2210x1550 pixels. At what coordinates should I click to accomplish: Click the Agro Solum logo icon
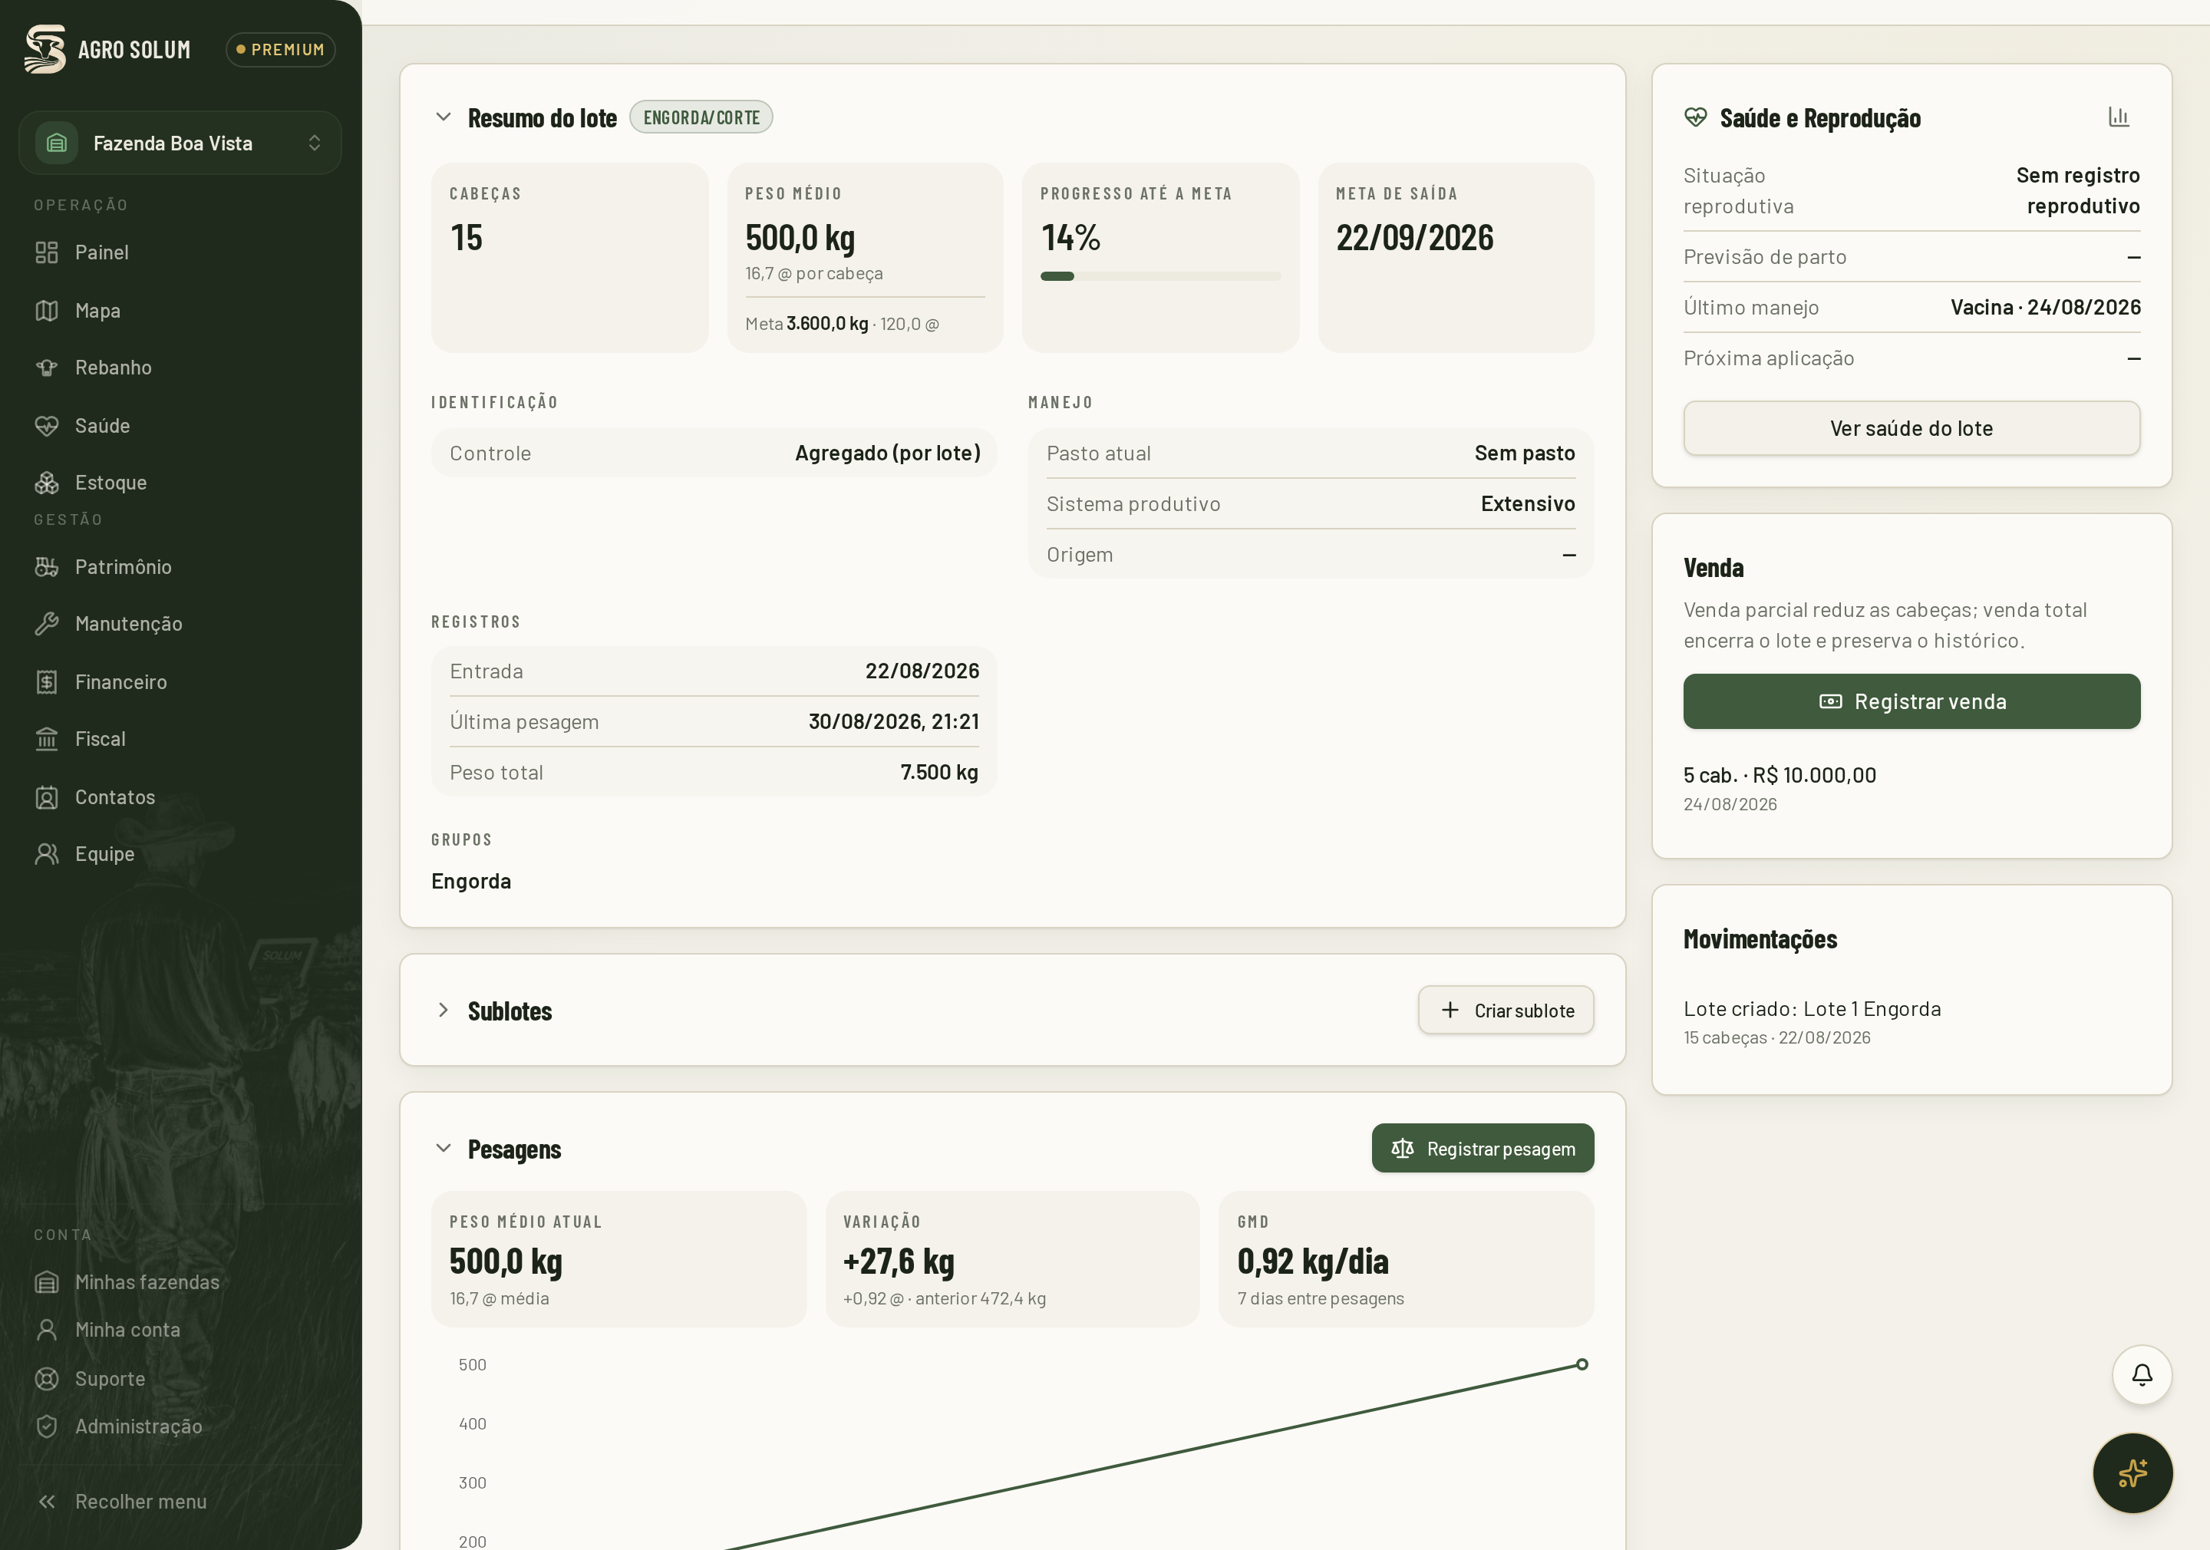[x=45, y=49]
